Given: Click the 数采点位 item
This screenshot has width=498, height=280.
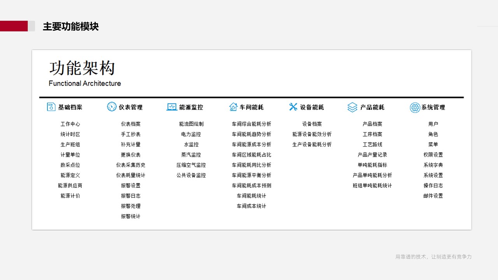Looking at the screenshot, I should pyautogui.click(x=70, y=165).
